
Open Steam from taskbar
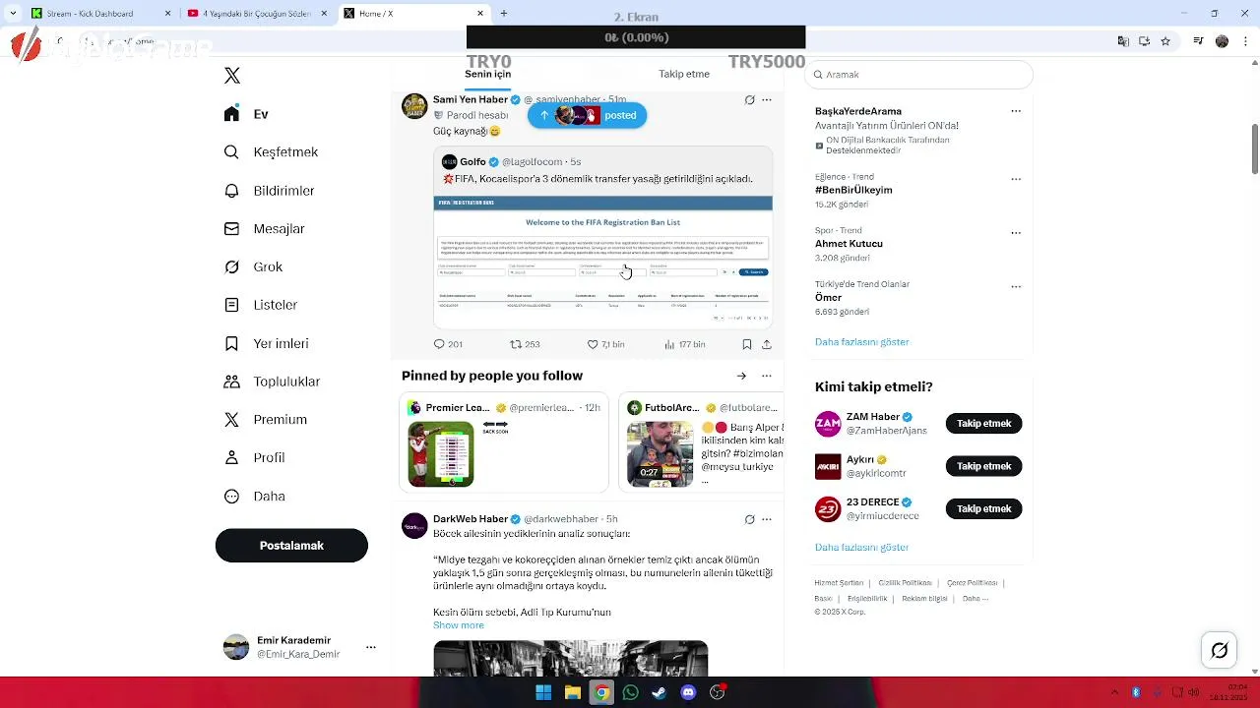tap(659, 692)
